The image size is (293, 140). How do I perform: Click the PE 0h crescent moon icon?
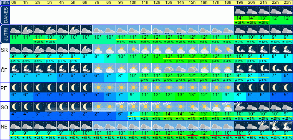tap(15, 87)
